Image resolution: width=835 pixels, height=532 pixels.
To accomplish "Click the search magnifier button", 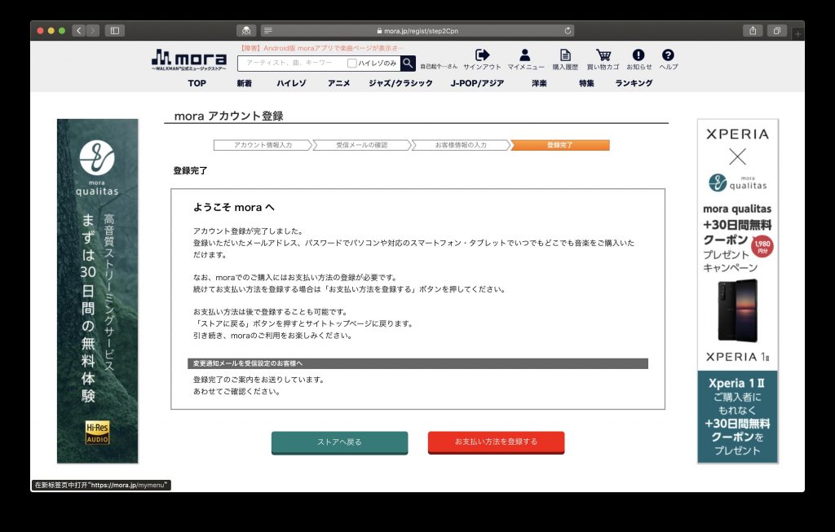I will pos(408,64).
